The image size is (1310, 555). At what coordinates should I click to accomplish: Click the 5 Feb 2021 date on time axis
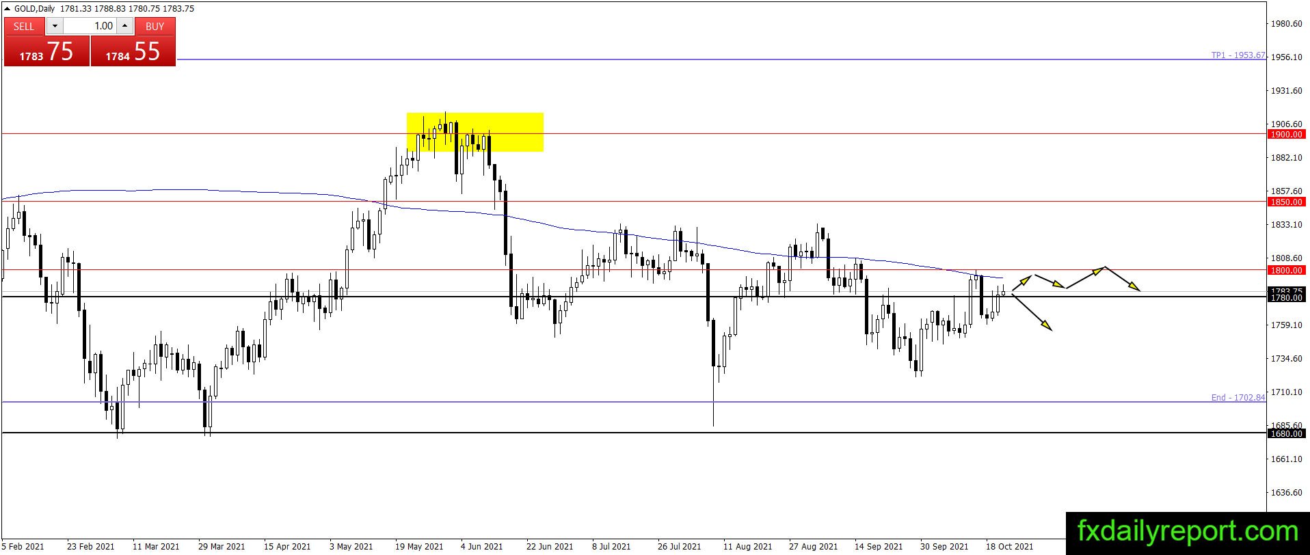[23, 546]
